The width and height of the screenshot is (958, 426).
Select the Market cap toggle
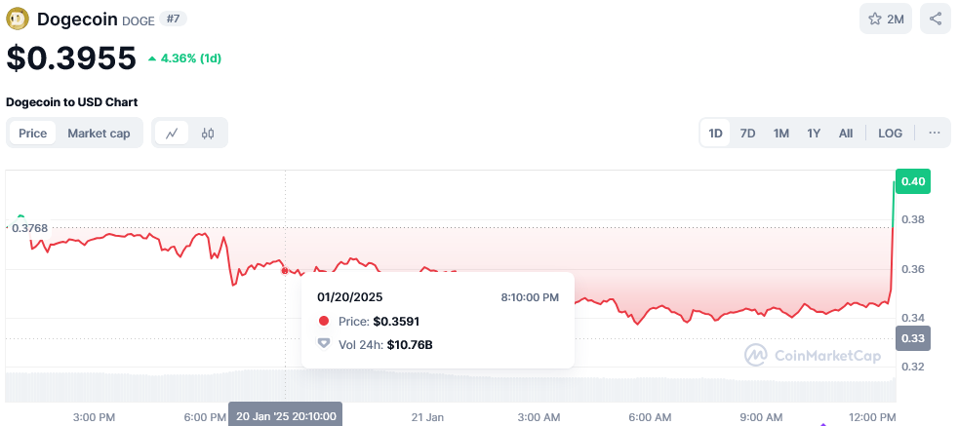(99, 133)
